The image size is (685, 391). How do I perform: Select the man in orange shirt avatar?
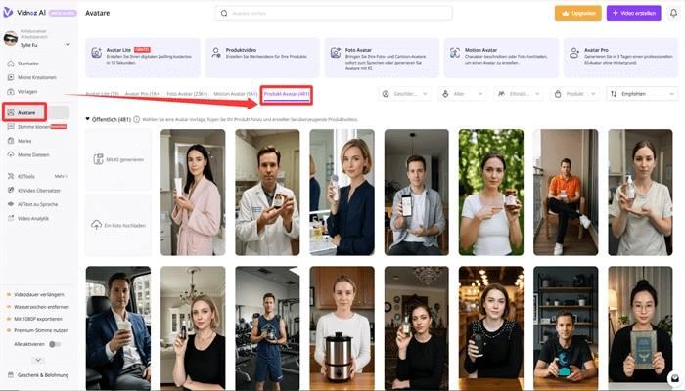click(566, 193)
